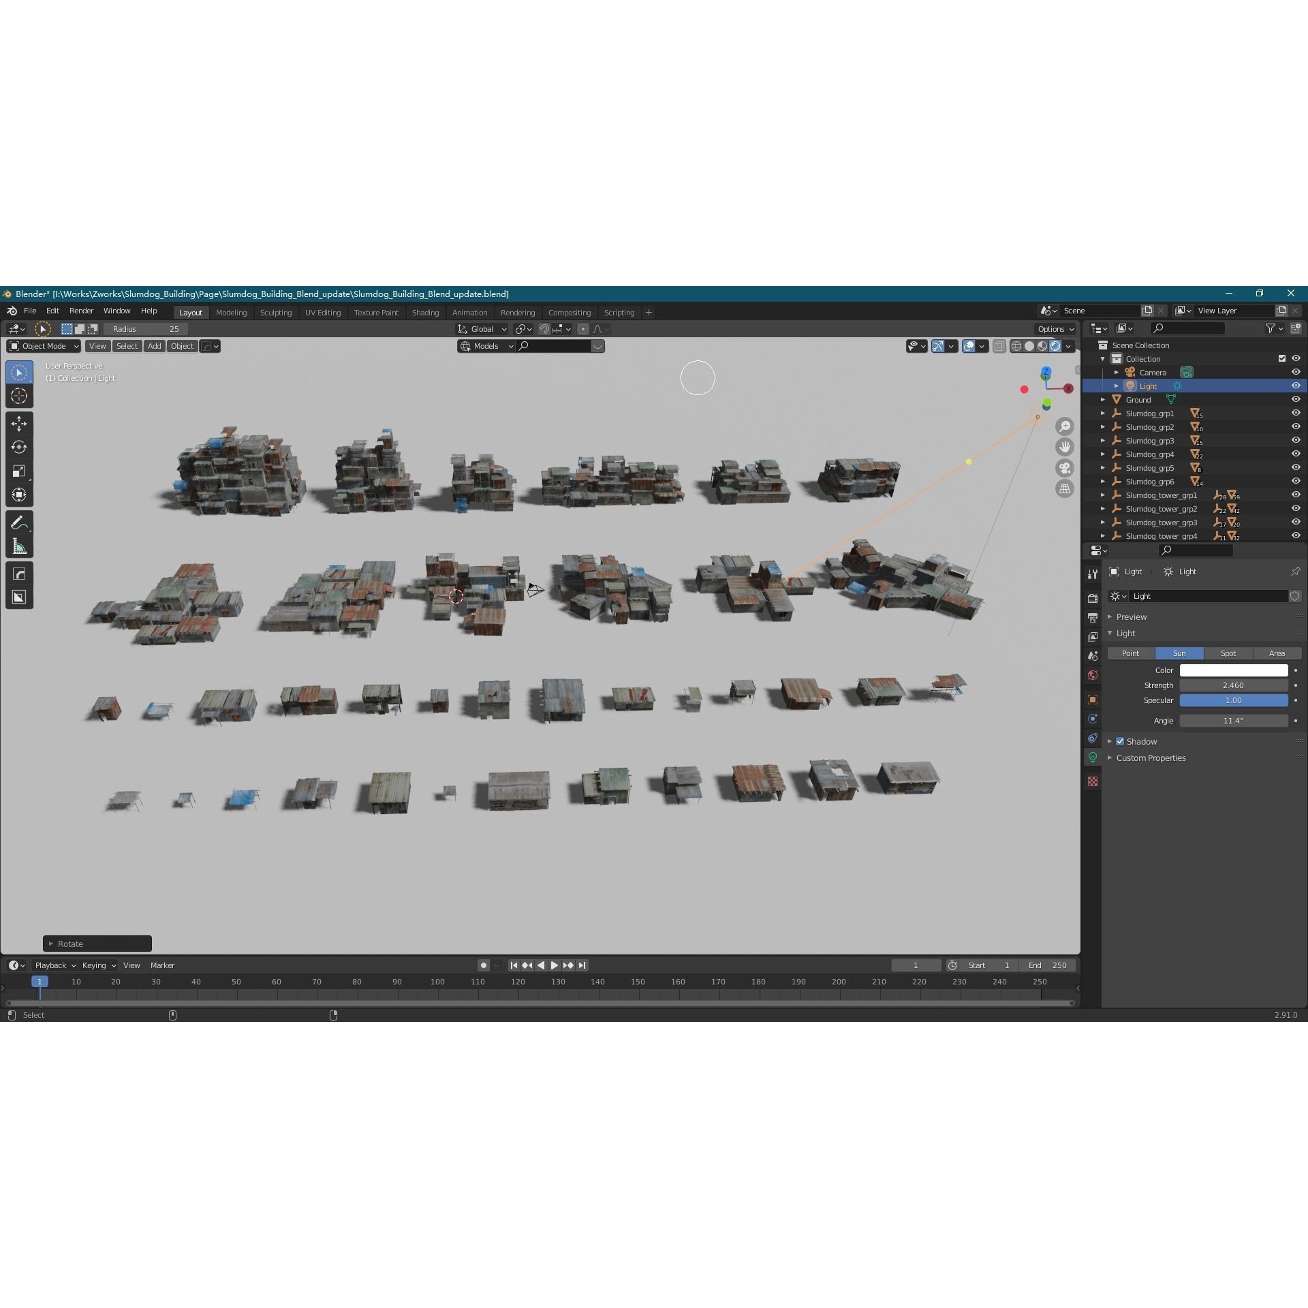This screenshot has width=1308, height=1308.
Task: Switch to the Shading workspace tab
Action: click(425, 312)
